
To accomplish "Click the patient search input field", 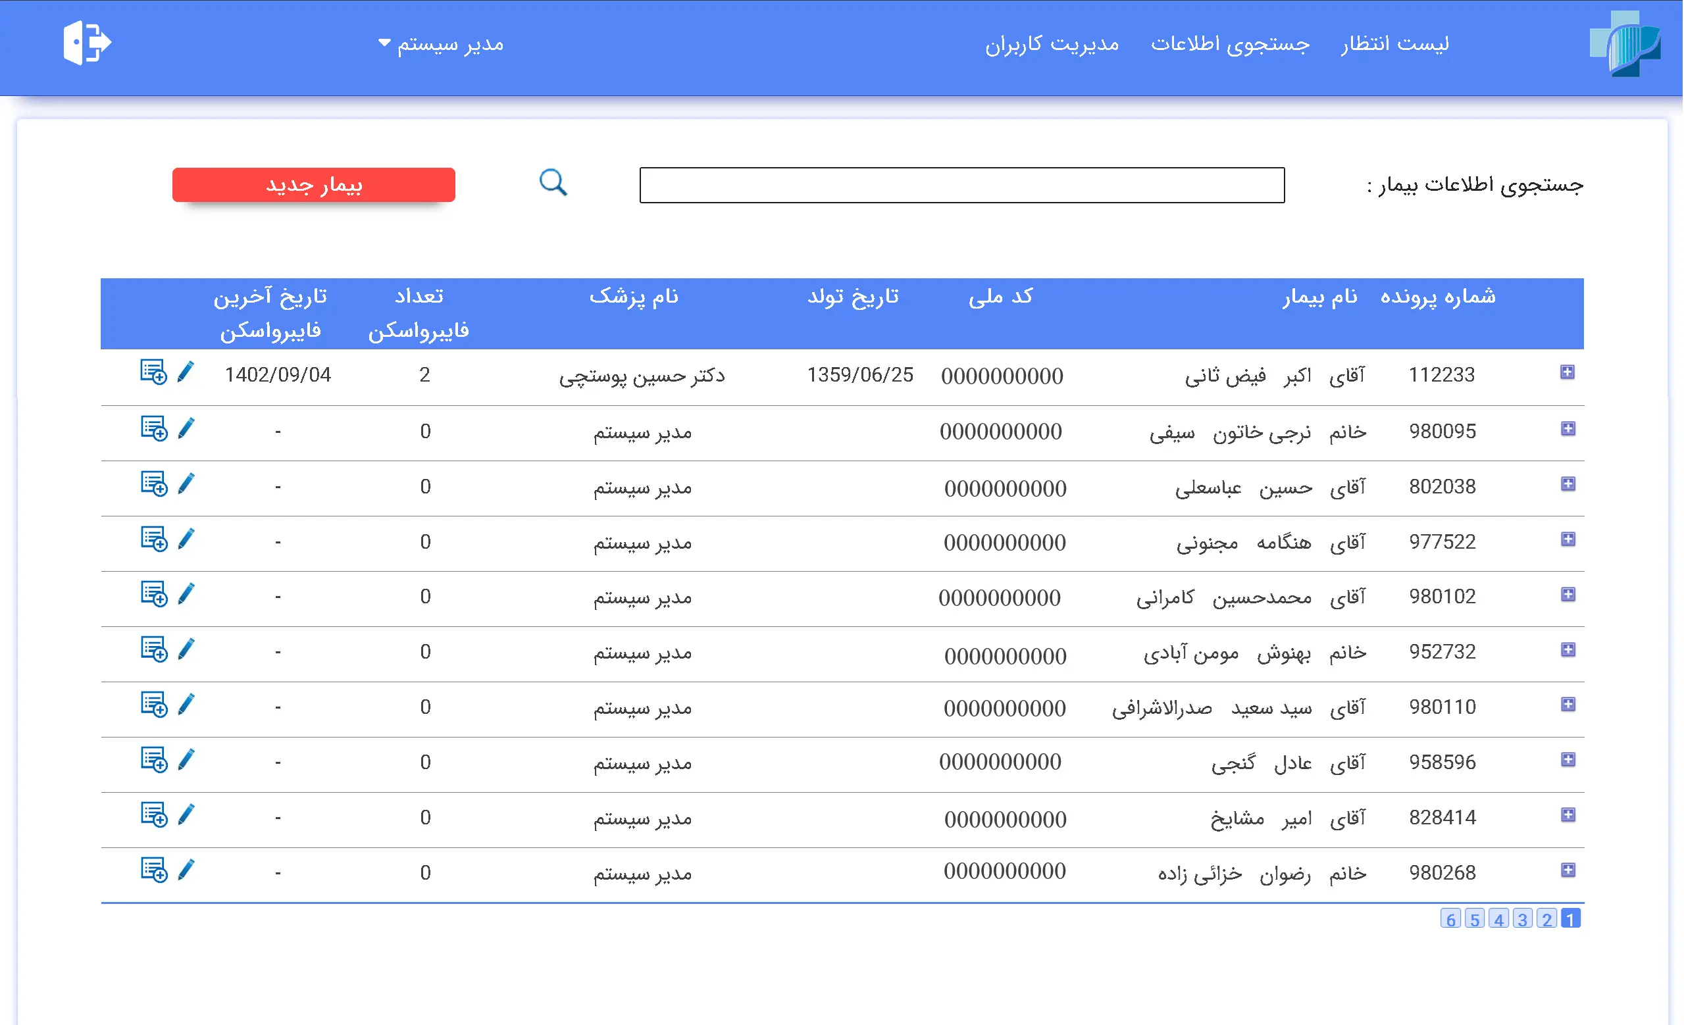I will 961,185.
